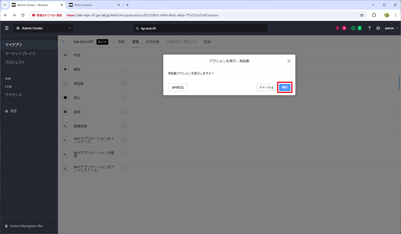Image resolution: width=401 pixels, height=234 pixels.
Task: Switch to the リカバリーポイント tab
Action: click(182, 42)
